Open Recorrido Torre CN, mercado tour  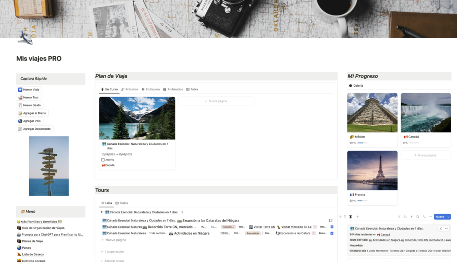[169, 227]
